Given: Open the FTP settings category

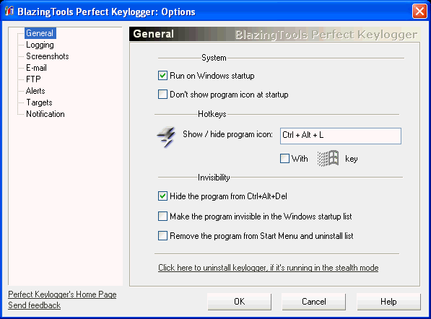Looking at the screenshot, I should point(33,79).
